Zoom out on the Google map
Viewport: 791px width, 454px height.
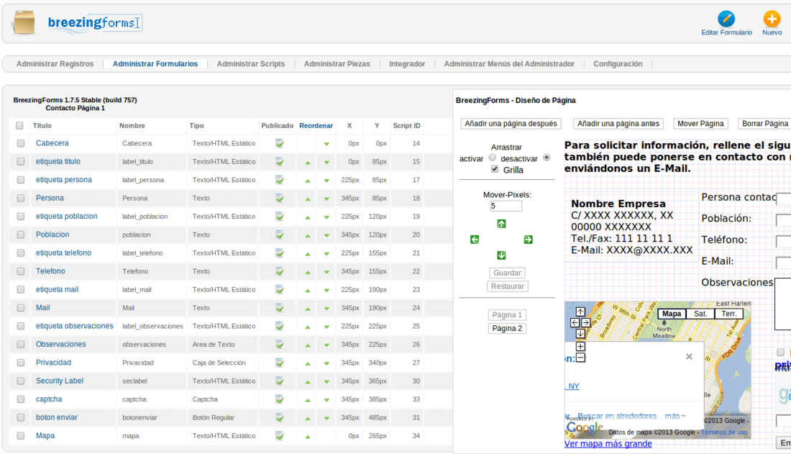pyautogui.click(x=580, y=358)
